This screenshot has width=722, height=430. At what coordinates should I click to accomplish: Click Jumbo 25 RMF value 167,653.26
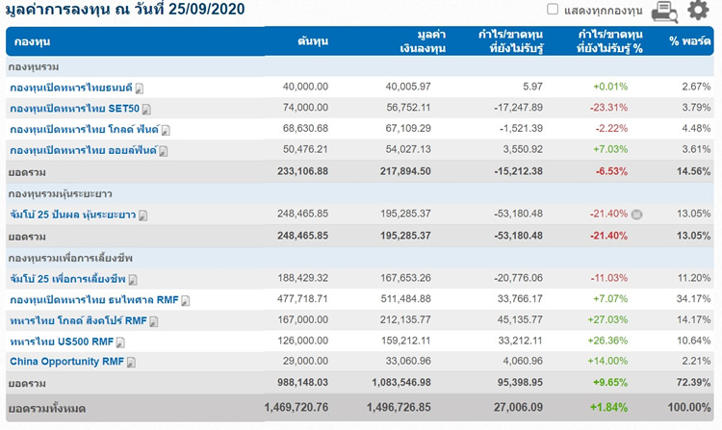click(405, 278)
